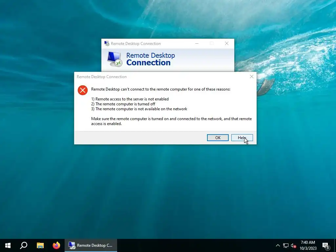
Task: Click the Remote Desktop computer banner icon
Action: (115, 59)
